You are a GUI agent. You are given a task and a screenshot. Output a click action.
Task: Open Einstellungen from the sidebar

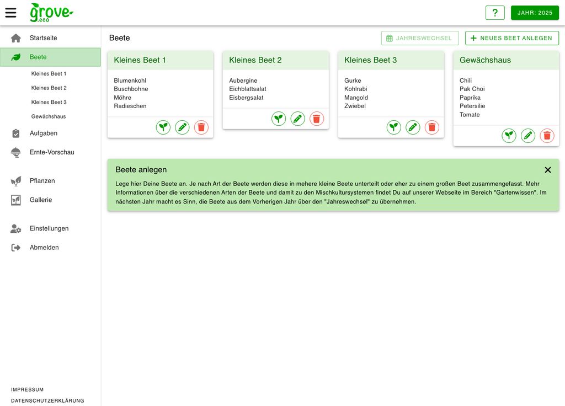[49, 228]
